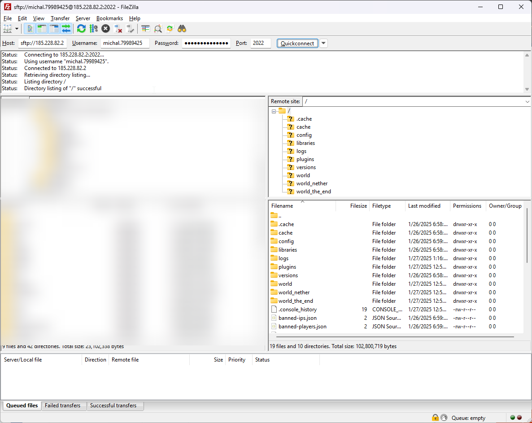
Task: Select config folder in remote tree
Action: [x=304, y=135]
